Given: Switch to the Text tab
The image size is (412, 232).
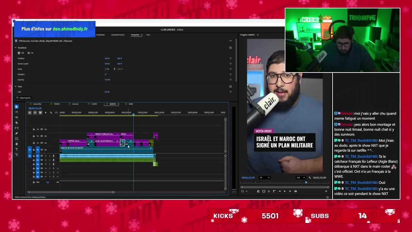Looking at the screenshot, I should (148, 35).
